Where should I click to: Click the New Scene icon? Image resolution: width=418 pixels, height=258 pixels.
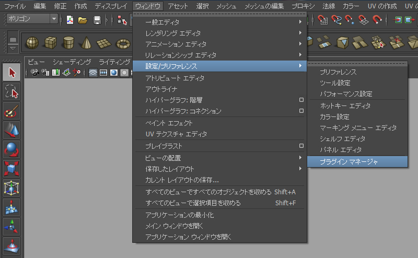70,20
